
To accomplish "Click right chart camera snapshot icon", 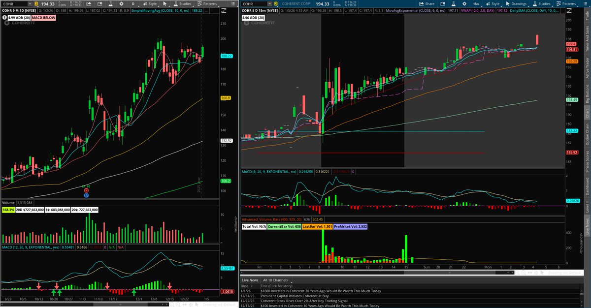I will pos(443,4).
